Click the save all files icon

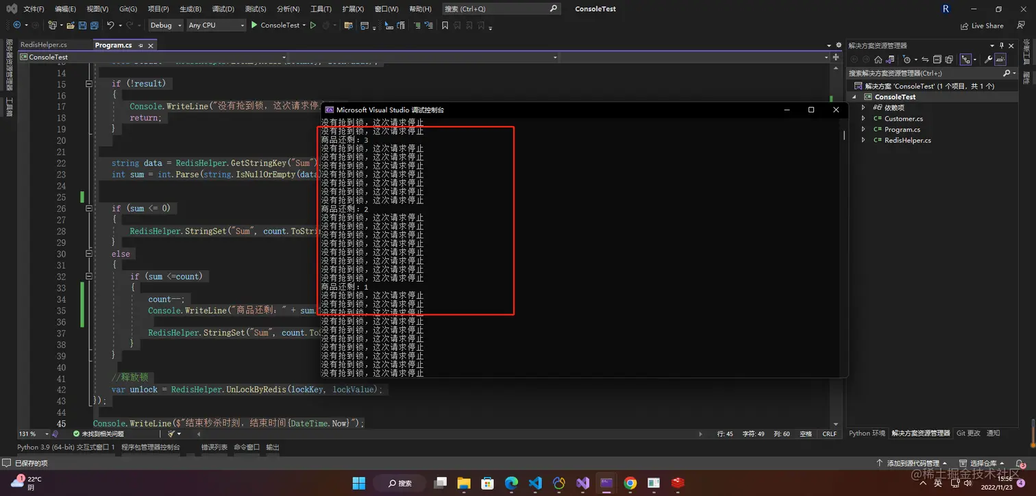95,25
